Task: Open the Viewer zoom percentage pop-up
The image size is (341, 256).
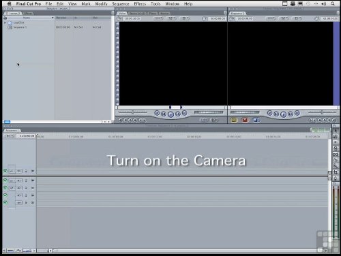Action: click(158, 18)
